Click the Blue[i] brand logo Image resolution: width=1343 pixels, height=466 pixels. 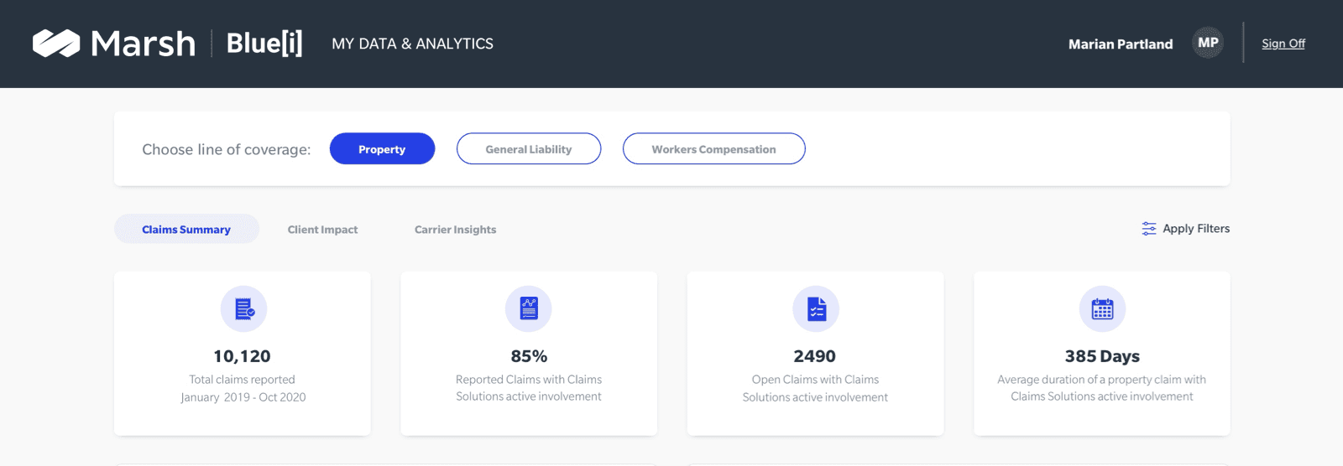pos(264,43)
